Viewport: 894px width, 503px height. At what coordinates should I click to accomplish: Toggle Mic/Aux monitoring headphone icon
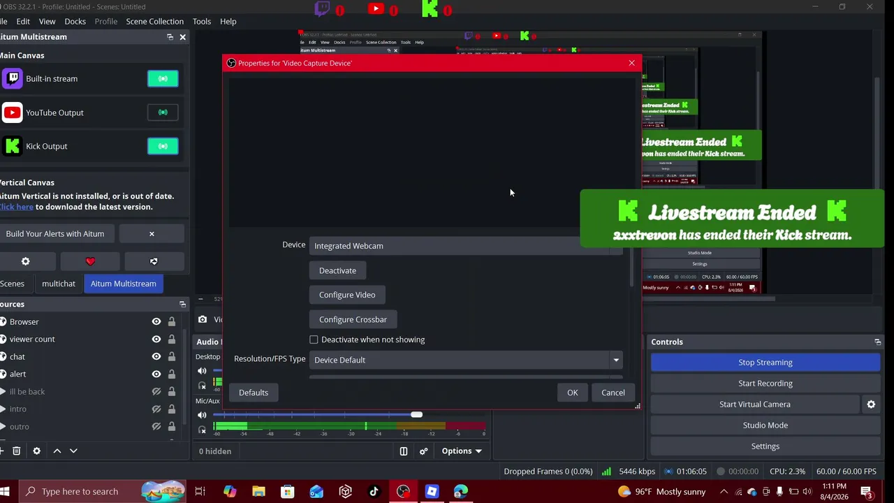click(203, 429)
